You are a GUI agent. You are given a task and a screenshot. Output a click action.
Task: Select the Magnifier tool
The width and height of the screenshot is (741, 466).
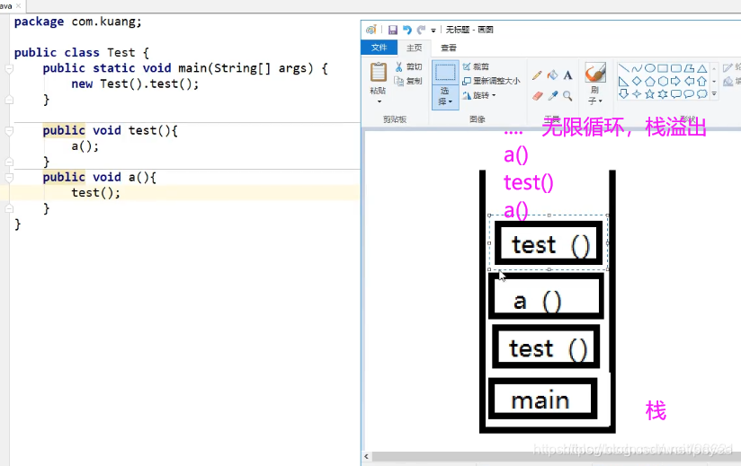pyautogui.click(x=567, y=96)
